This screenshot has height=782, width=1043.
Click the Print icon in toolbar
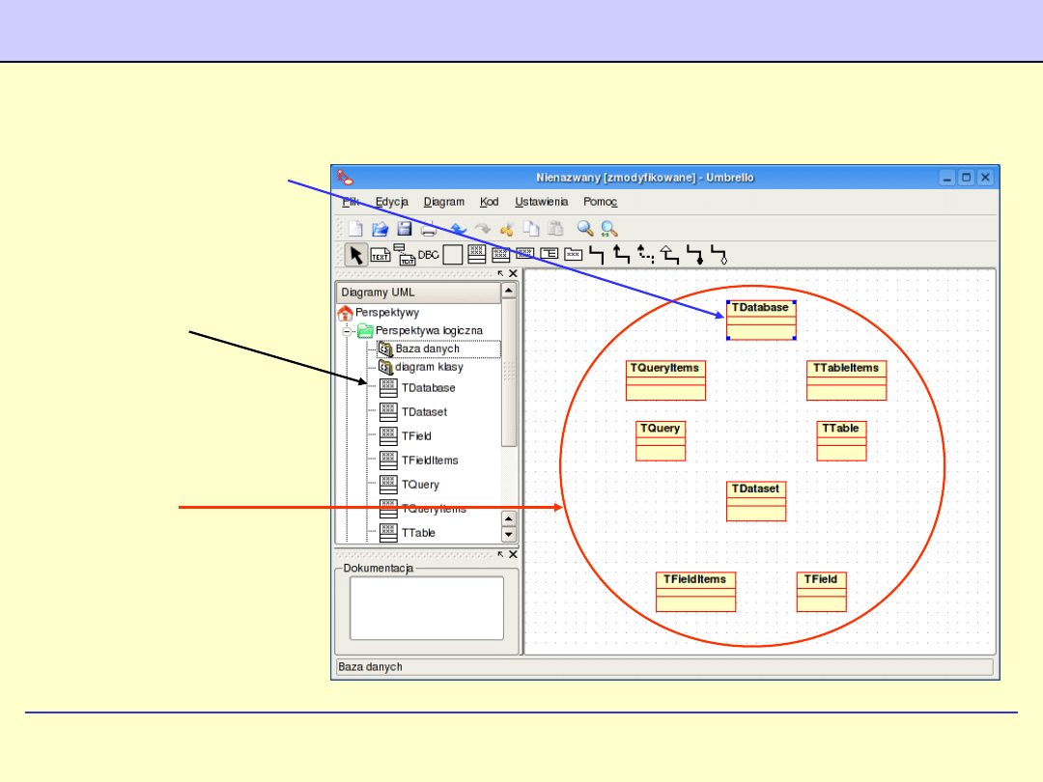(x=429, y=229)
